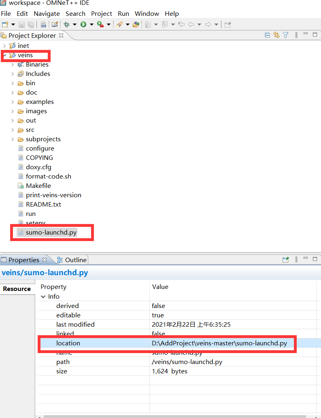Expand the src folder
Image resolution: width=321 pixels, height=418 pixels.
[x=13, y=130]
